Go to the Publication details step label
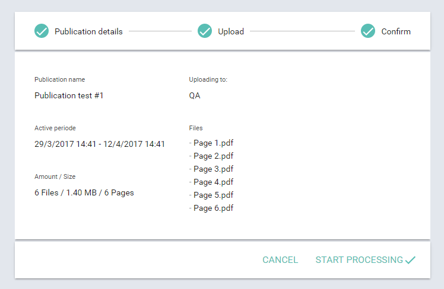This screenshot has height=289, width=444. pos(88,31)
